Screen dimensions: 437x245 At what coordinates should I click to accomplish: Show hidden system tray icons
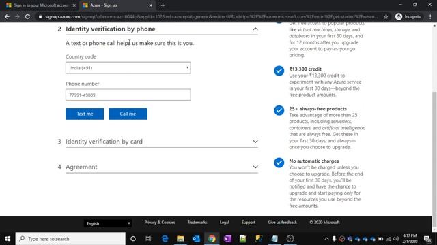click(326, 239)
